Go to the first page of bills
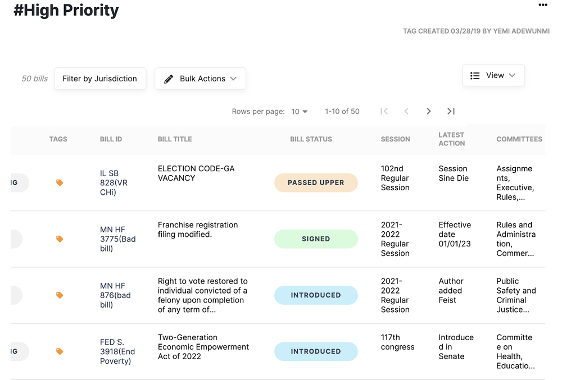Screen dimensions: 562x380 (x=384, y=111)
